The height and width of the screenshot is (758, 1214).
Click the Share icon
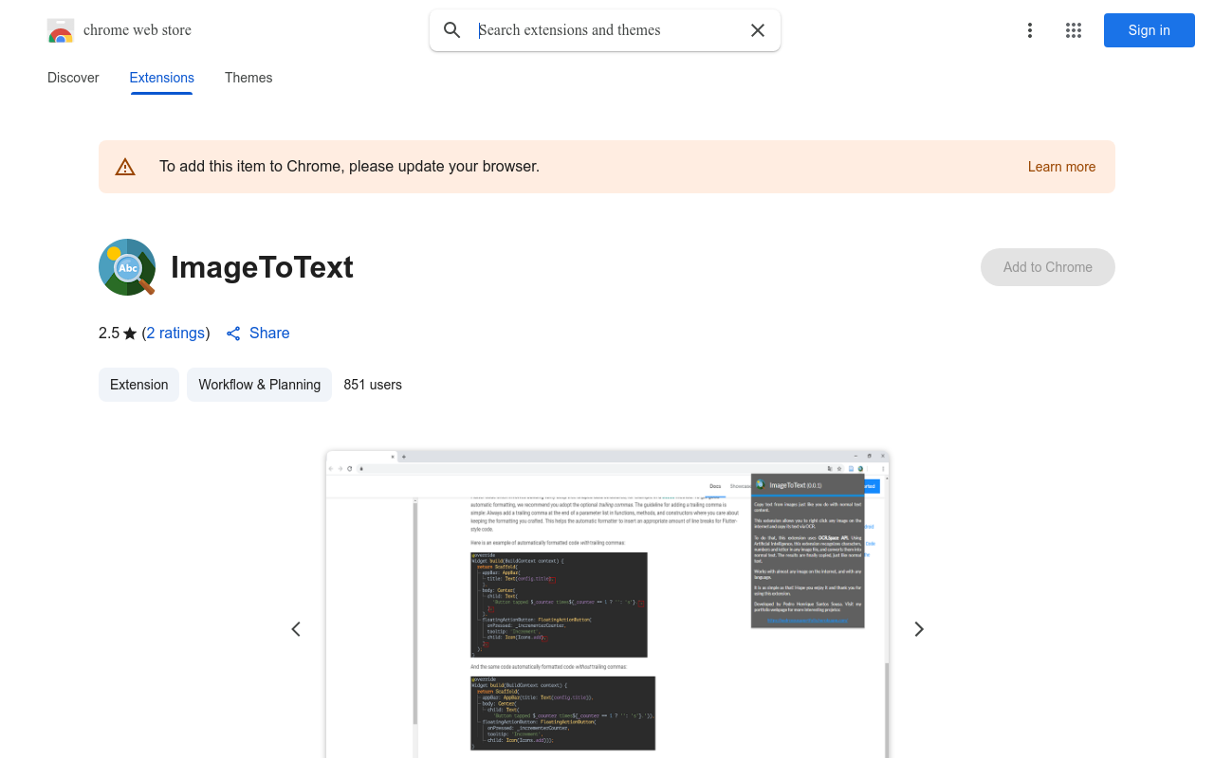click(x=233, y=334)
